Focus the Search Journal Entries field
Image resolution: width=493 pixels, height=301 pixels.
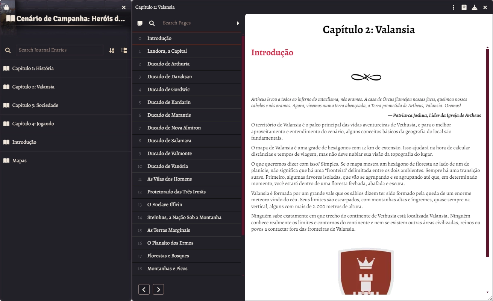(x=60, y=50)
